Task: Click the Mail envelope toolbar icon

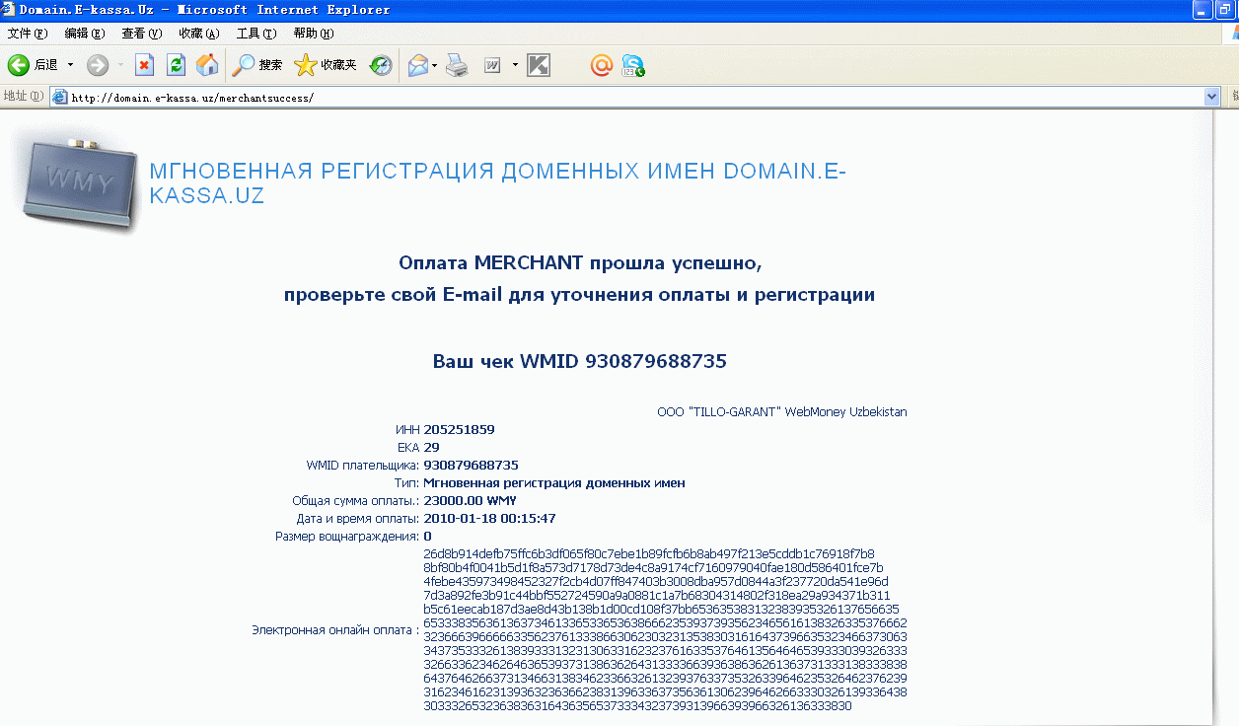Action: pos(418,65)
